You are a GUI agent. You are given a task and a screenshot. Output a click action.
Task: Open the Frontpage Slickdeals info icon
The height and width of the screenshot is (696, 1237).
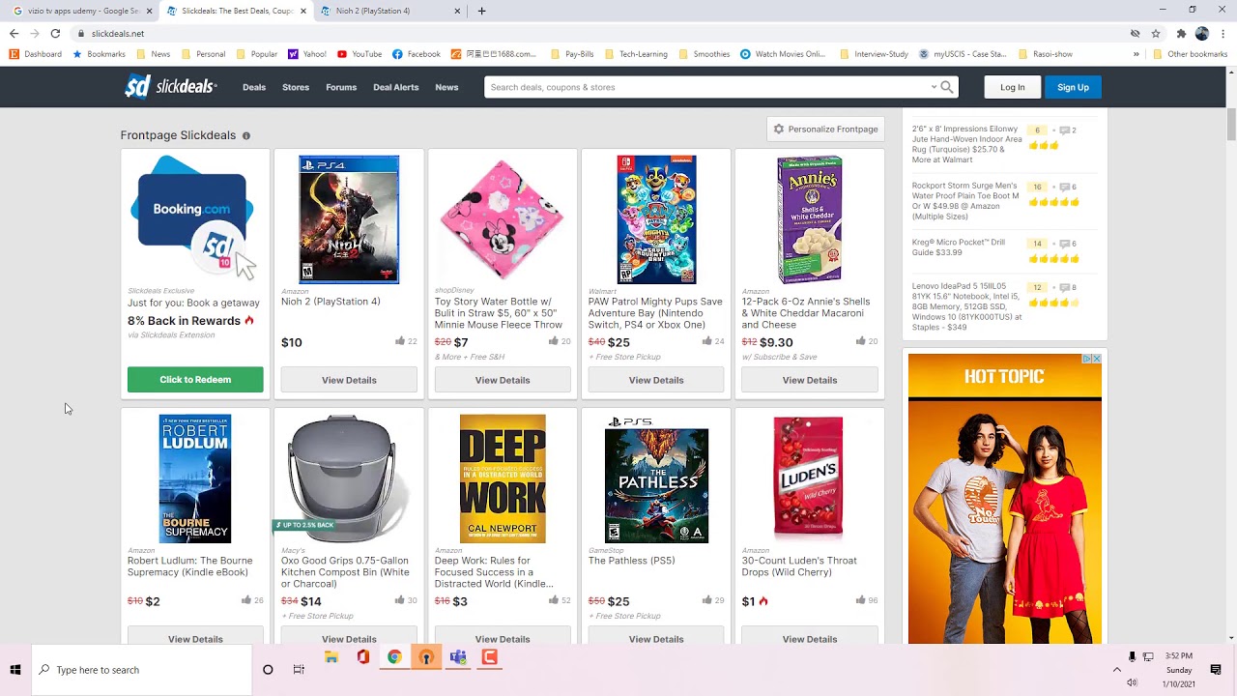click(246, 136)
